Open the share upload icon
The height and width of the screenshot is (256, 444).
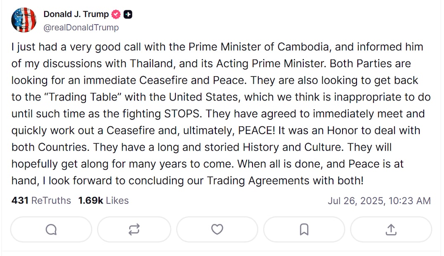pyautogui.click(x=391, y=230)
